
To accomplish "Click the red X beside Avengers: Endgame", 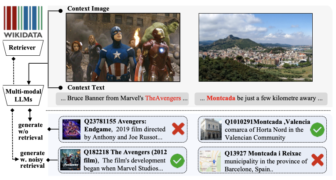I will point(178,129).
